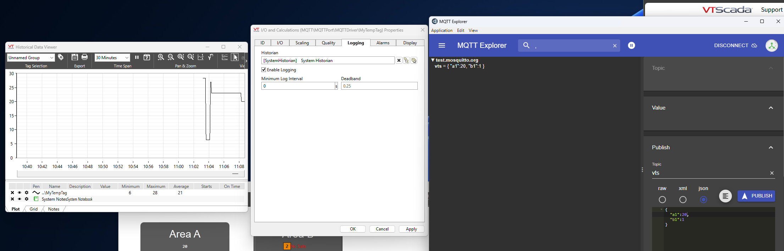Select the raw payload format radio button

pyautogui.click(x=662, y=200)
